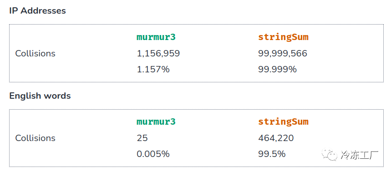Click Collisions label in IP Addresses table

click(35, 53)
